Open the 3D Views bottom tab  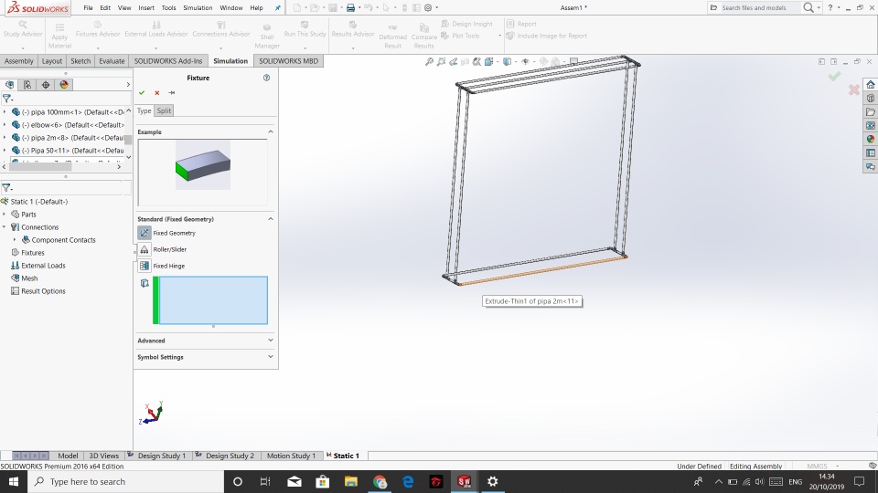[104, 456]
